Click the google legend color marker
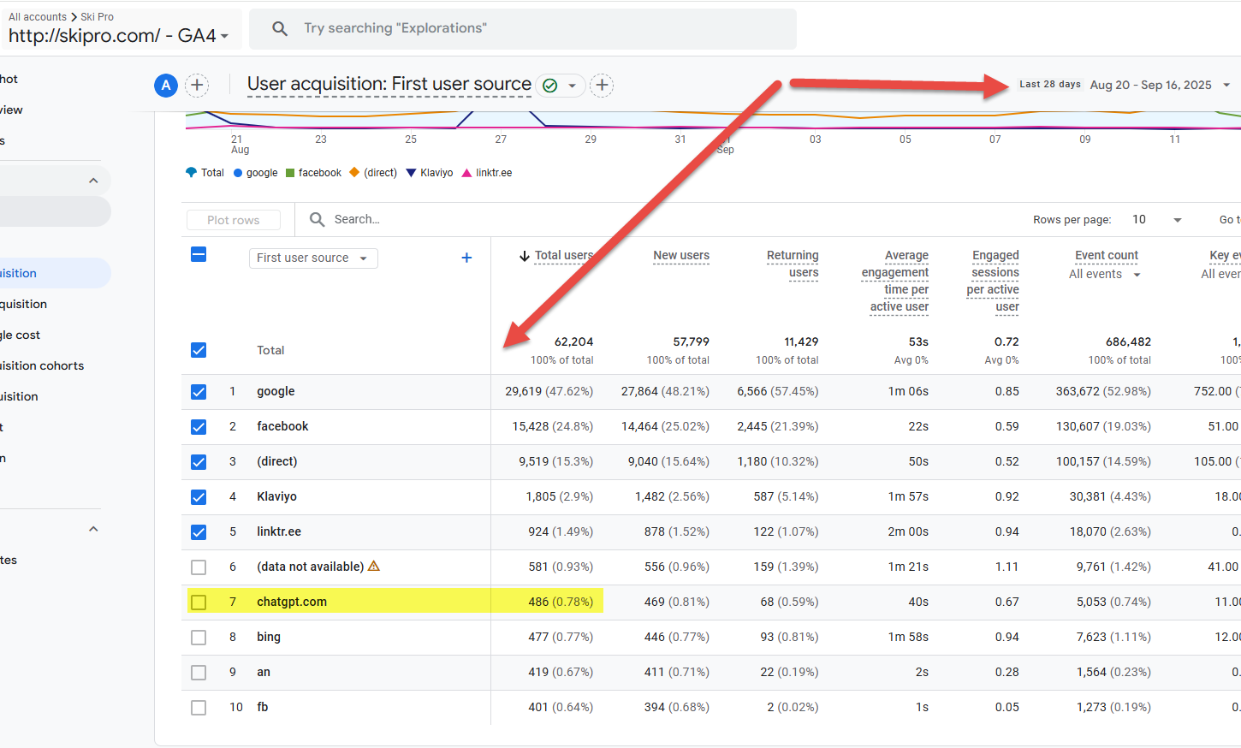Viewport: 1241px width, 748px height. (238, 173)
